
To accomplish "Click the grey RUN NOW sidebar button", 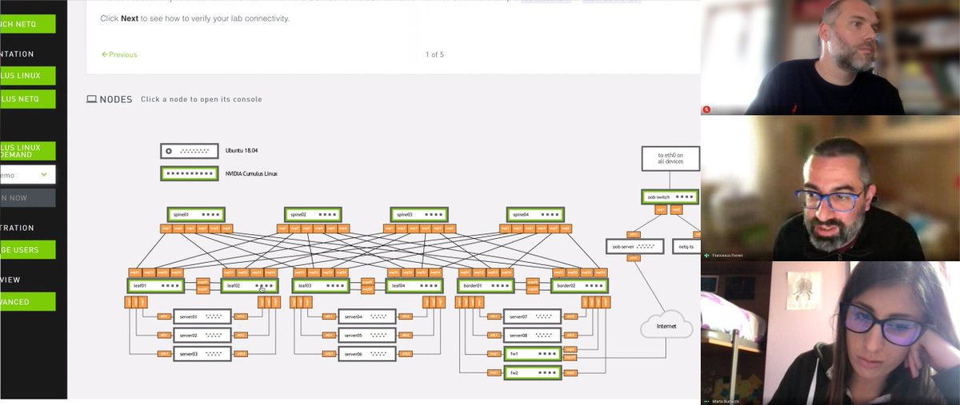I will pyautogui.click(x=28, y=198).
